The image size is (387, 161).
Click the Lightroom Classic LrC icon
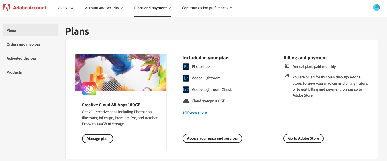[x=186, y=90]
